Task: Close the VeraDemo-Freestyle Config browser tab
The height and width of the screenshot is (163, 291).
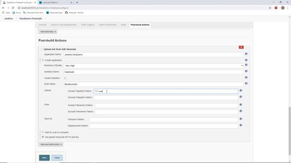Action: tap(35, 3)
